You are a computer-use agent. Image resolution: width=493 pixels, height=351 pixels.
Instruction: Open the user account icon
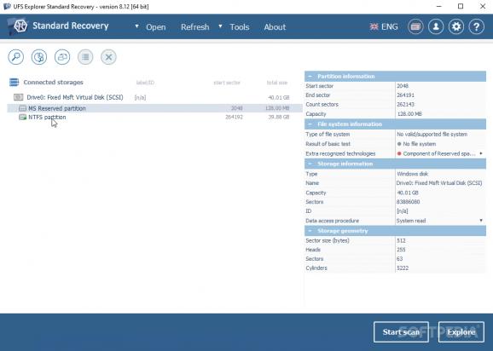tap(436, 26)
